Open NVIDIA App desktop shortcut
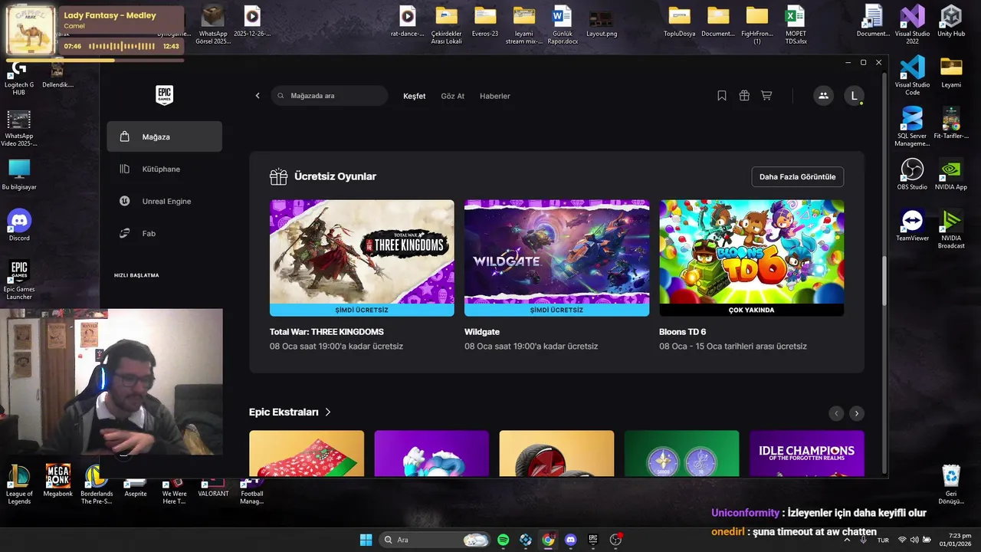Screen dimensions: 981x552 [x=951, y=174]
